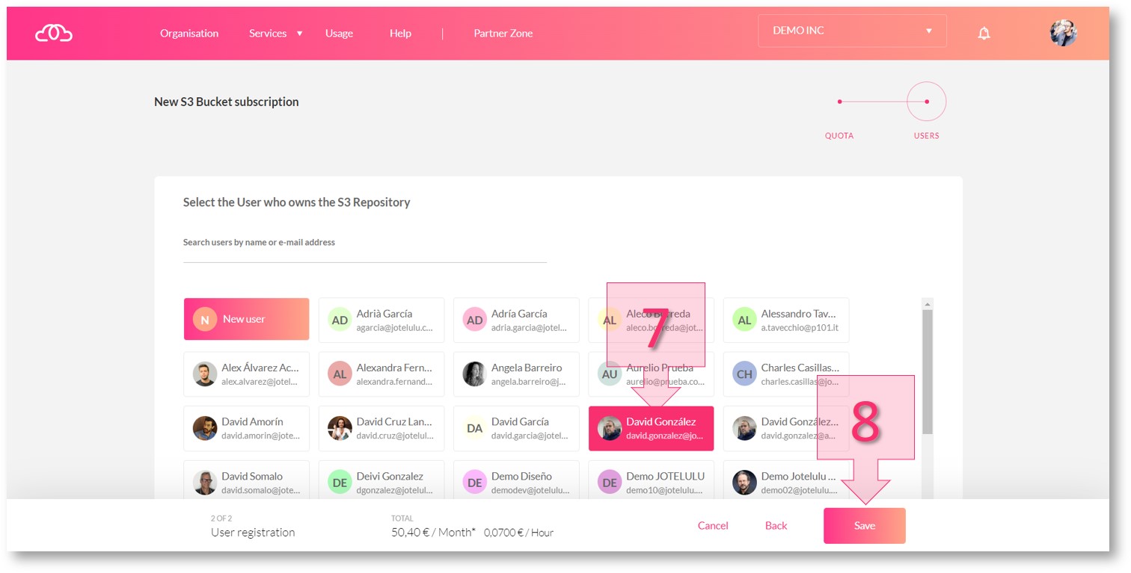Select David Amorín user card
The image size is (1131, 573).
[246, 428]
